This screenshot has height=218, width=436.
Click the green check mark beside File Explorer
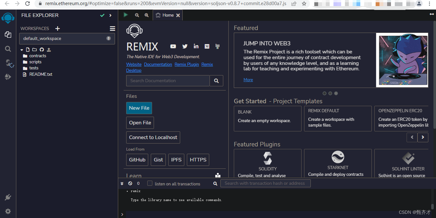102,15
